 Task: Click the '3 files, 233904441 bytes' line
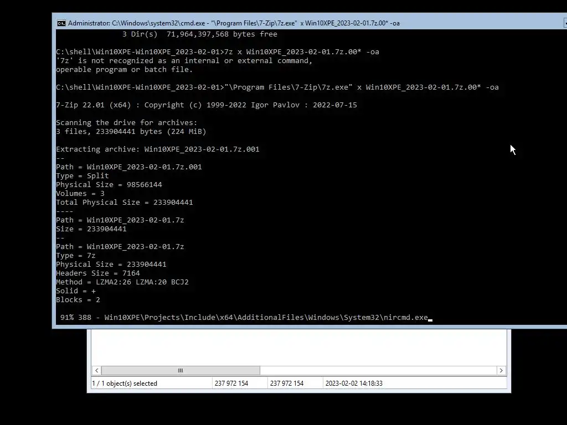[x=131, y=132]
